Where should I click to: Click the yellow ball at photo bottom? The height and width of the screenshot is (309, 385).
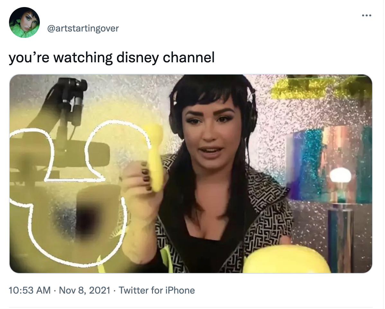pos(286,260)
